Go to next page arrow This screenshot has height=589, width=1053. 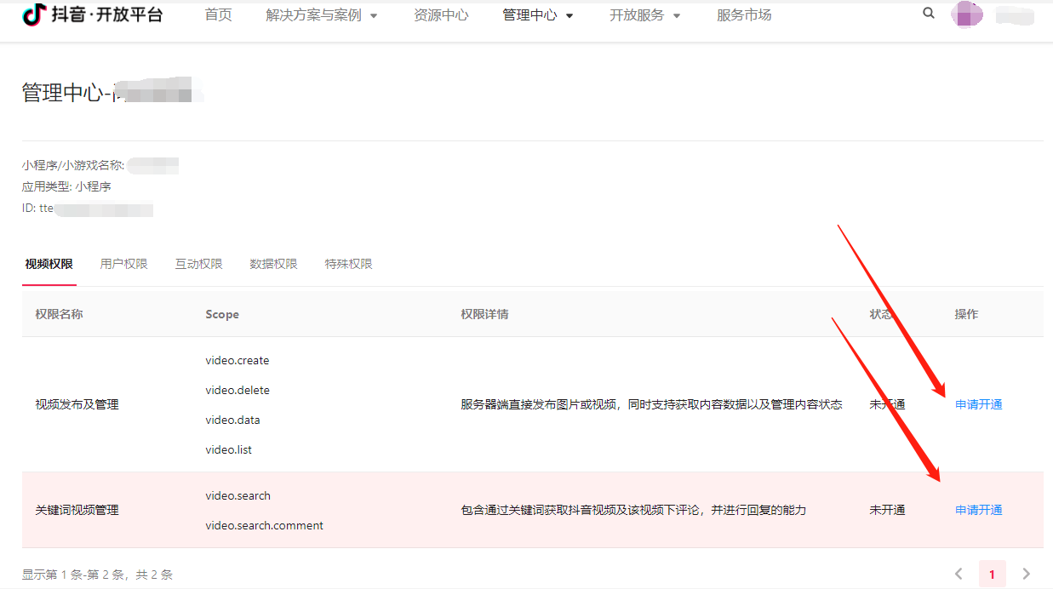tap(1026, 575)
